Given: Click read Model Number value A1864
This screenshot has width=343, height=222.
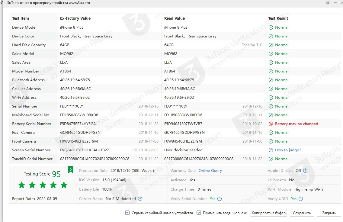Looking at the screenshot, I should [x=170, y=71].
